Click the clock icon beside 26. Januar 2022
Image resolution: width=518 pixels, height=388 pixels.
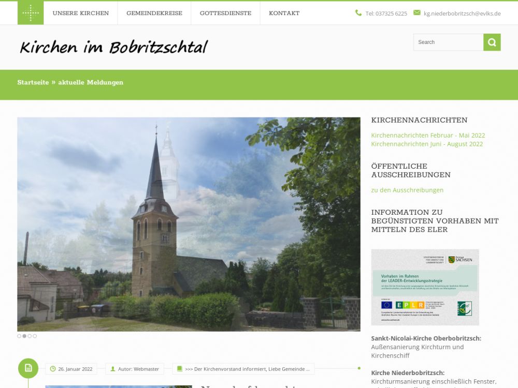point(52,369)
